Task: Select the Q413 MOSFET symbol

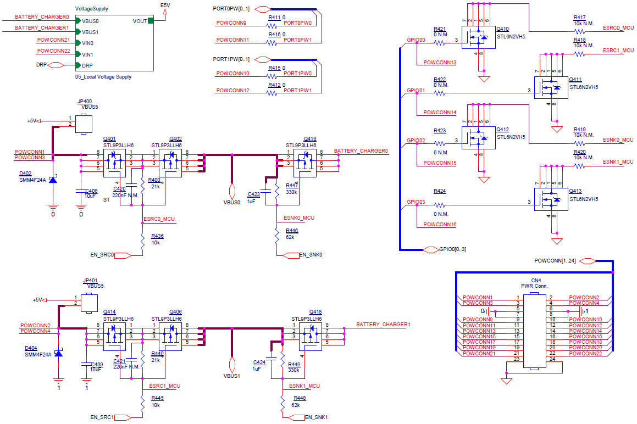Action: (x=550, y=200)
